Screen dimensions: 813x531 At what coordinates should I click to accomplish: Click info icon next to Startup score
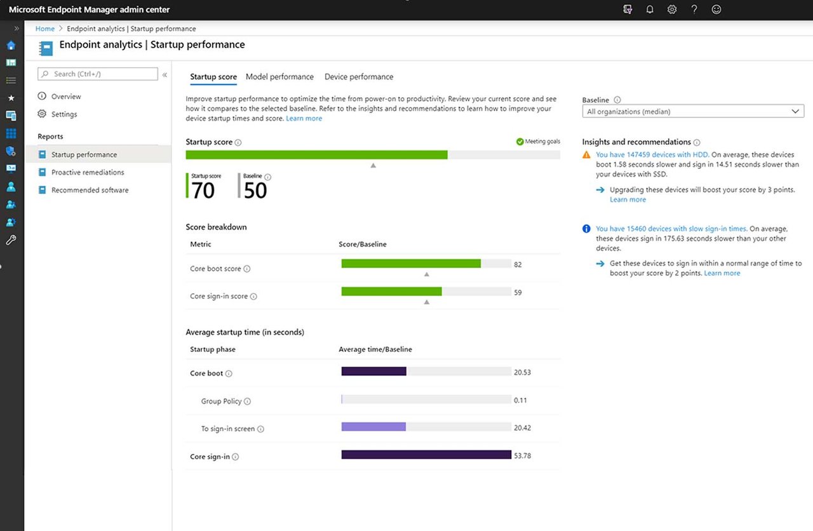(x=238, y=143)
